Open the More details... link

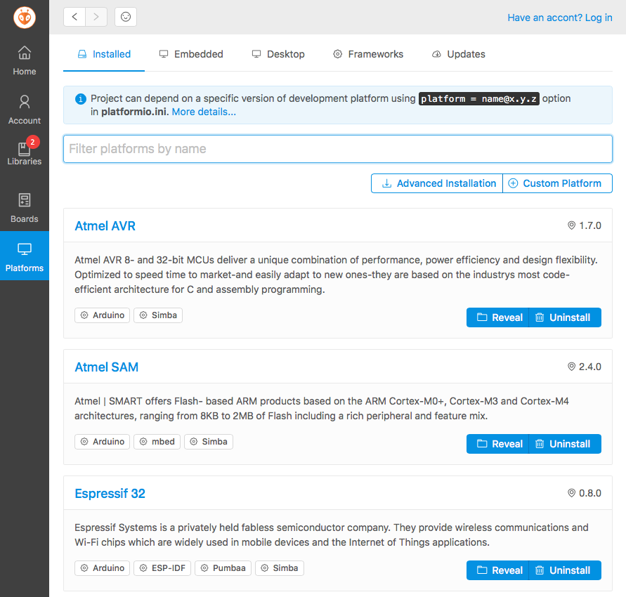click(x=204, y=112)
